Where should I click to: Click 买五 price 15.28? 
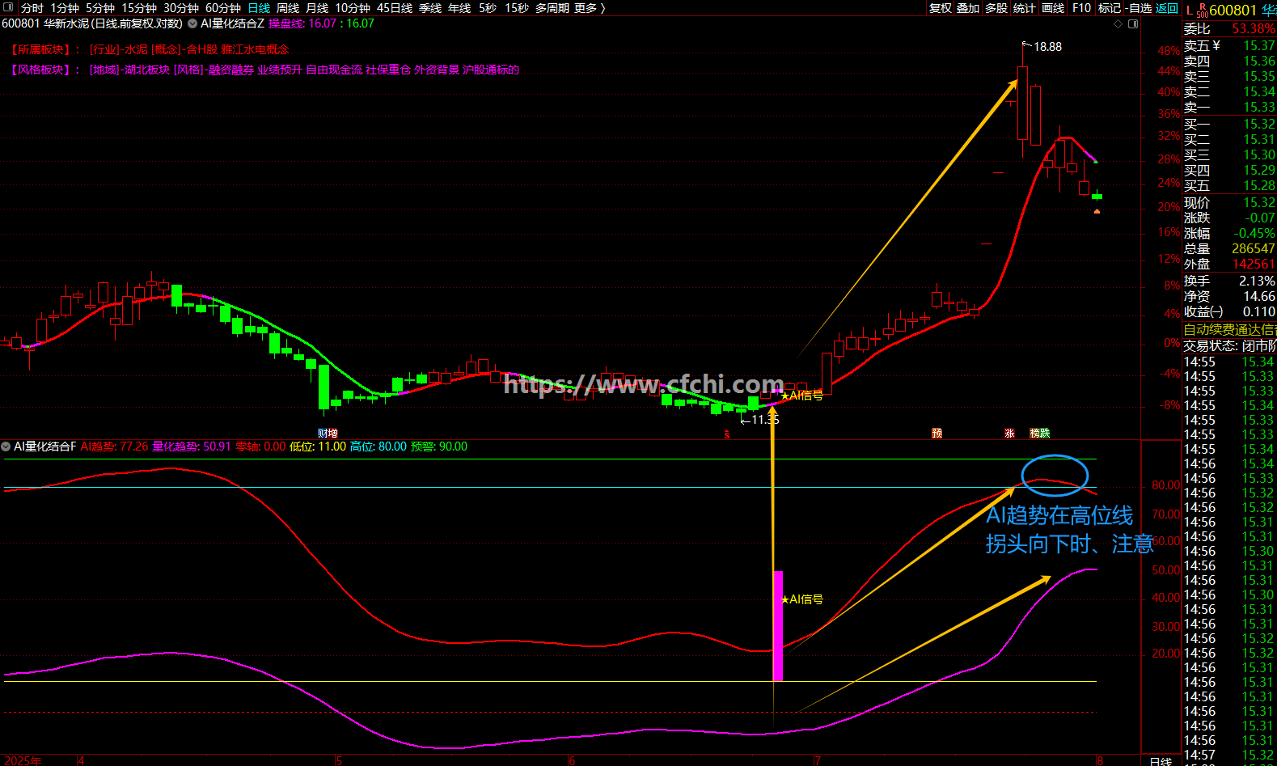coord(1258,186)
